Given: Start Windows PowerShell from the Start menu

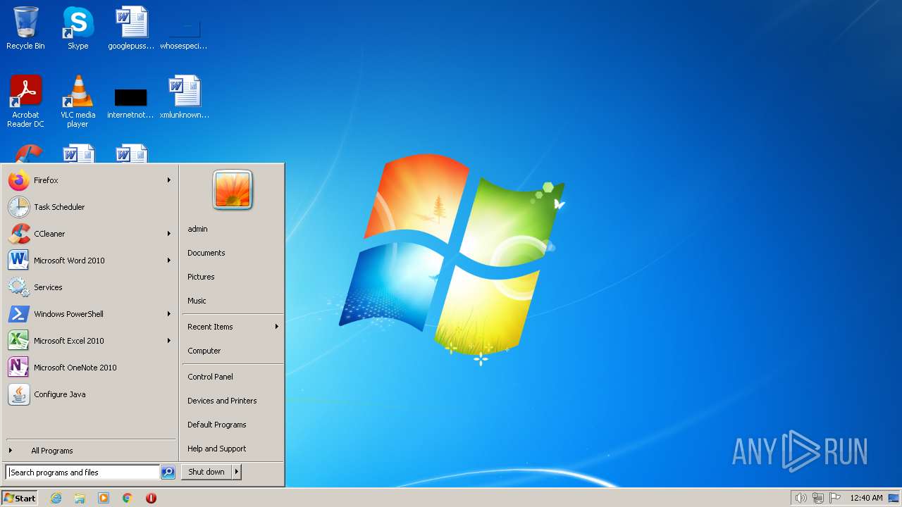Looking at the screenshot, I should 90,314.
